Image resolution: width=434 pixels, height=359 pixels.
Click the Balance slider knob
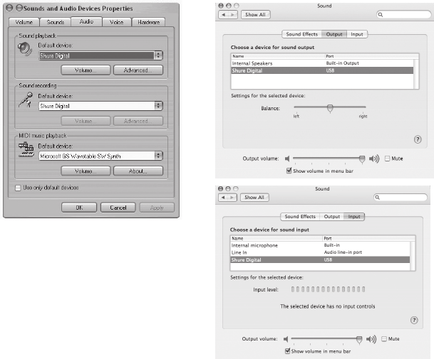[x=330, y=108]
